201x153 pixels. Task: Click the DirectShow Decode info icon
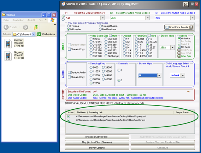(191, 27)
